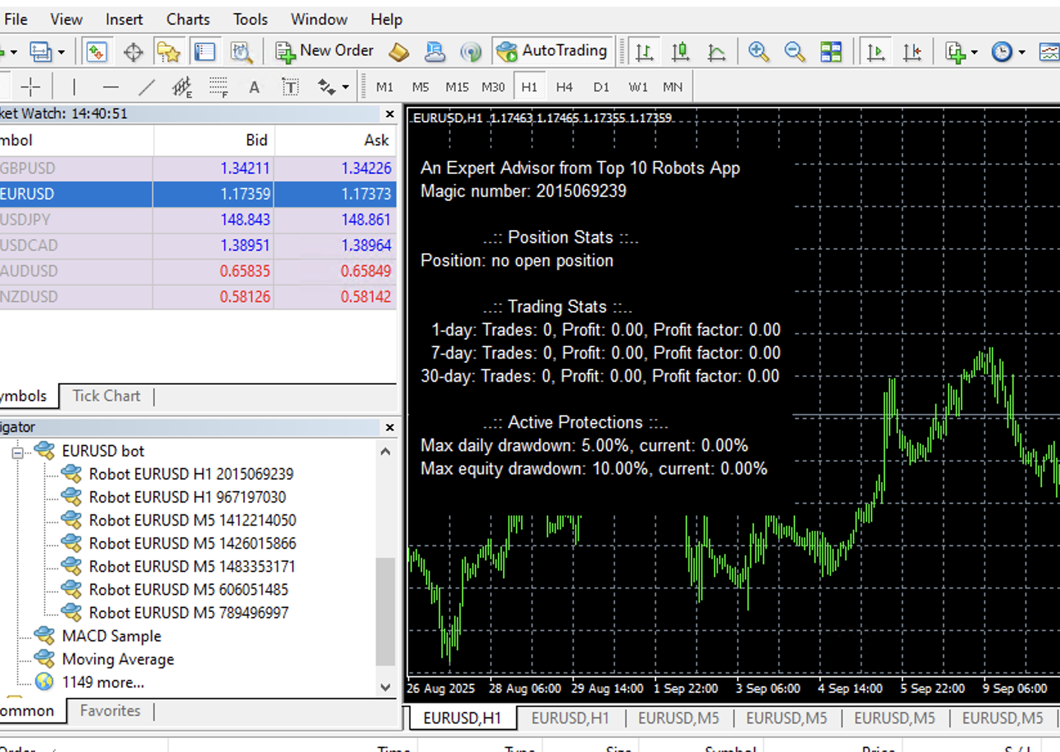Screen dimensions: 1060x752
Task: Switch to the Tick Chart tab
Action: click(x=106, y=396)
